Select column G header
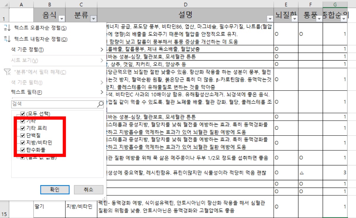356x218 pixels. [x=335, y=4]
